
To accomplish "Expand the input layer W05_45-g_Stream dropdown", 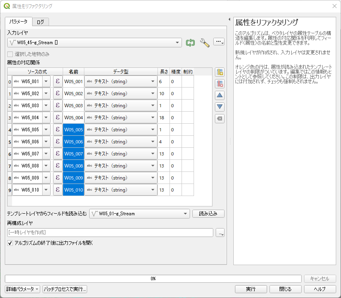I will [x=178, y=43].
